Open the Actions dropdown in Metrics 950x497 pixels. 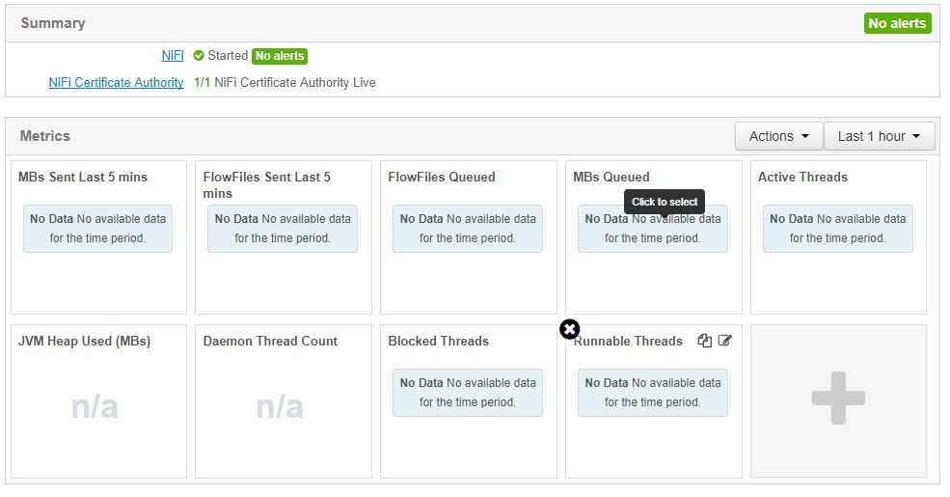tap(778, 136)
